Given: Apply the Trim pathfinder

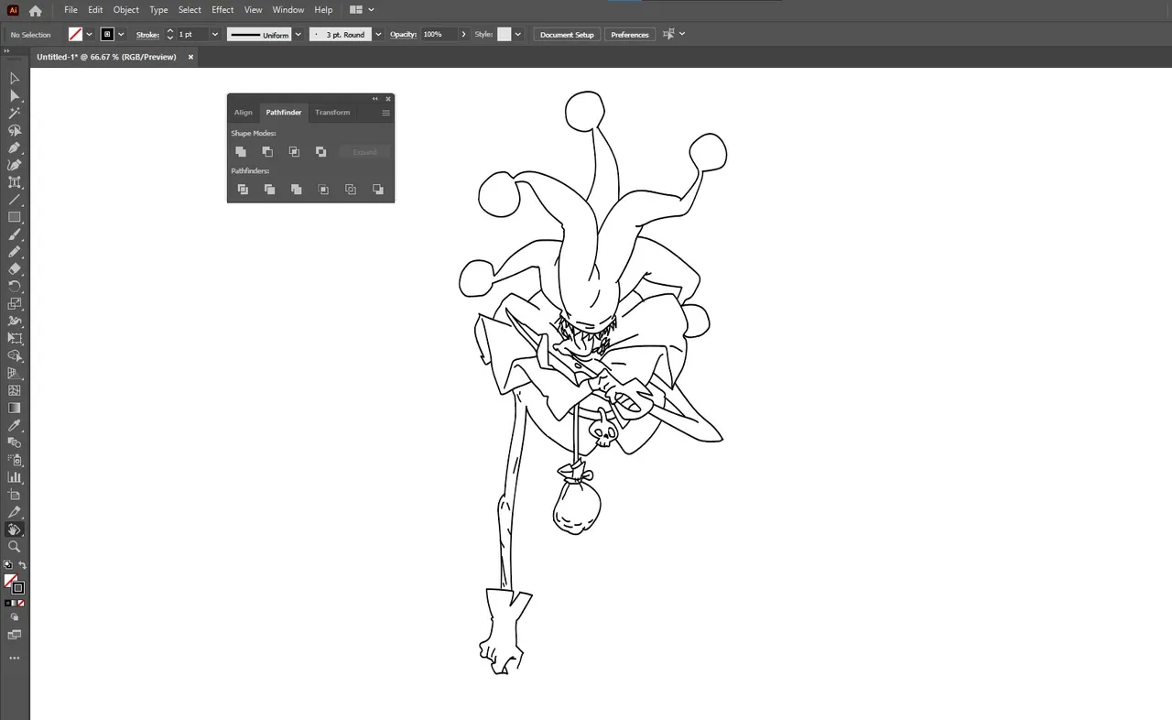Looking at the screenshot, I should (x=269, y=190).
